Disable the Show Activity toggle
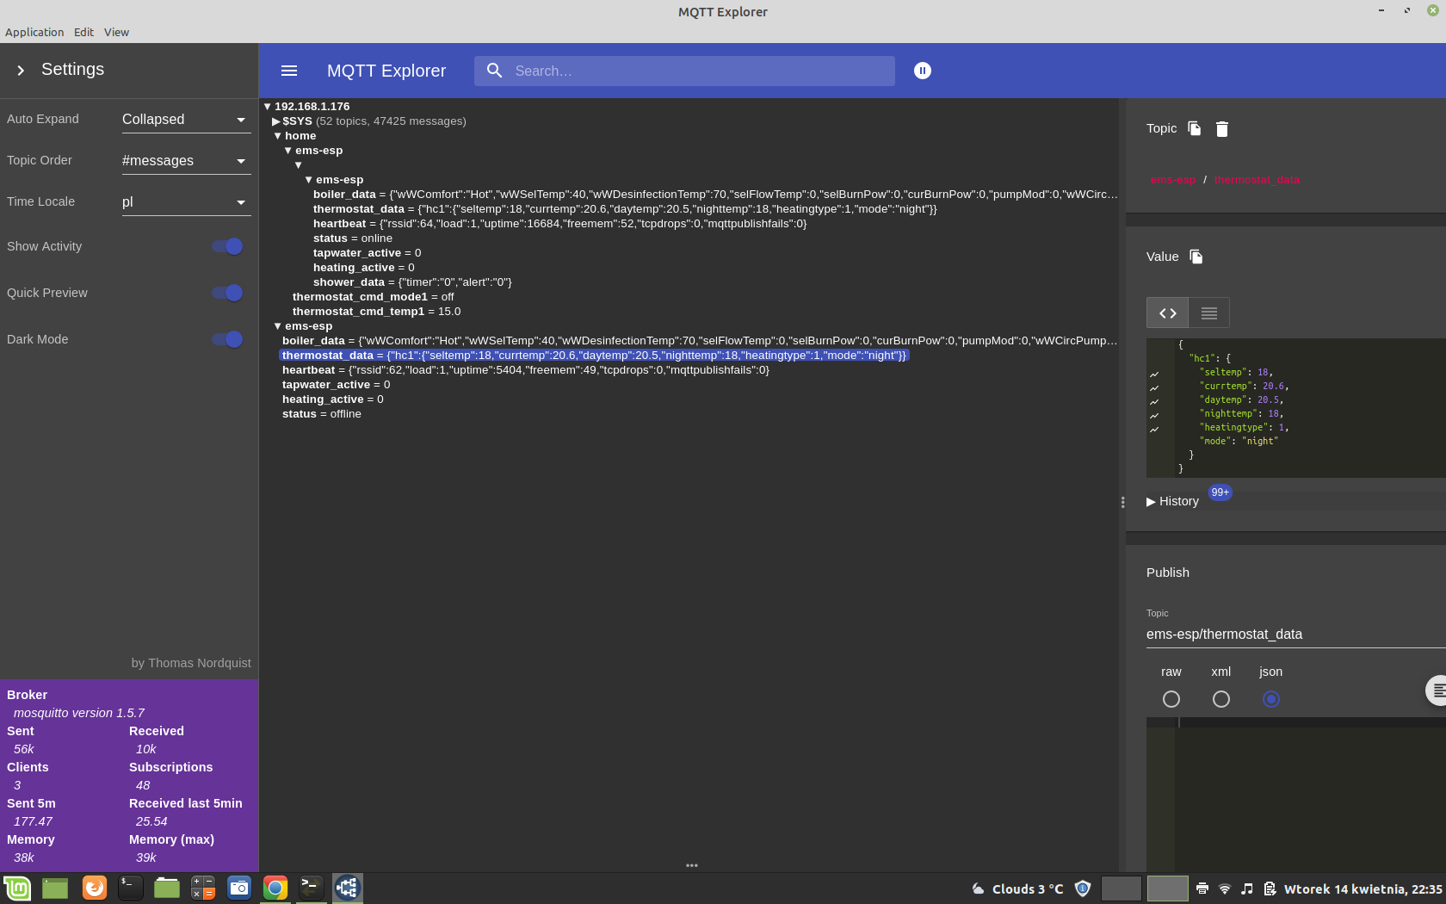 click(226, 246)
